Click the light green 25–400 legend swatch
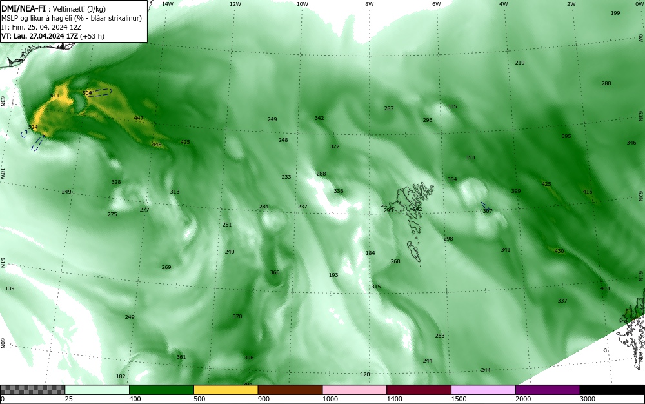 click(97, 390)
